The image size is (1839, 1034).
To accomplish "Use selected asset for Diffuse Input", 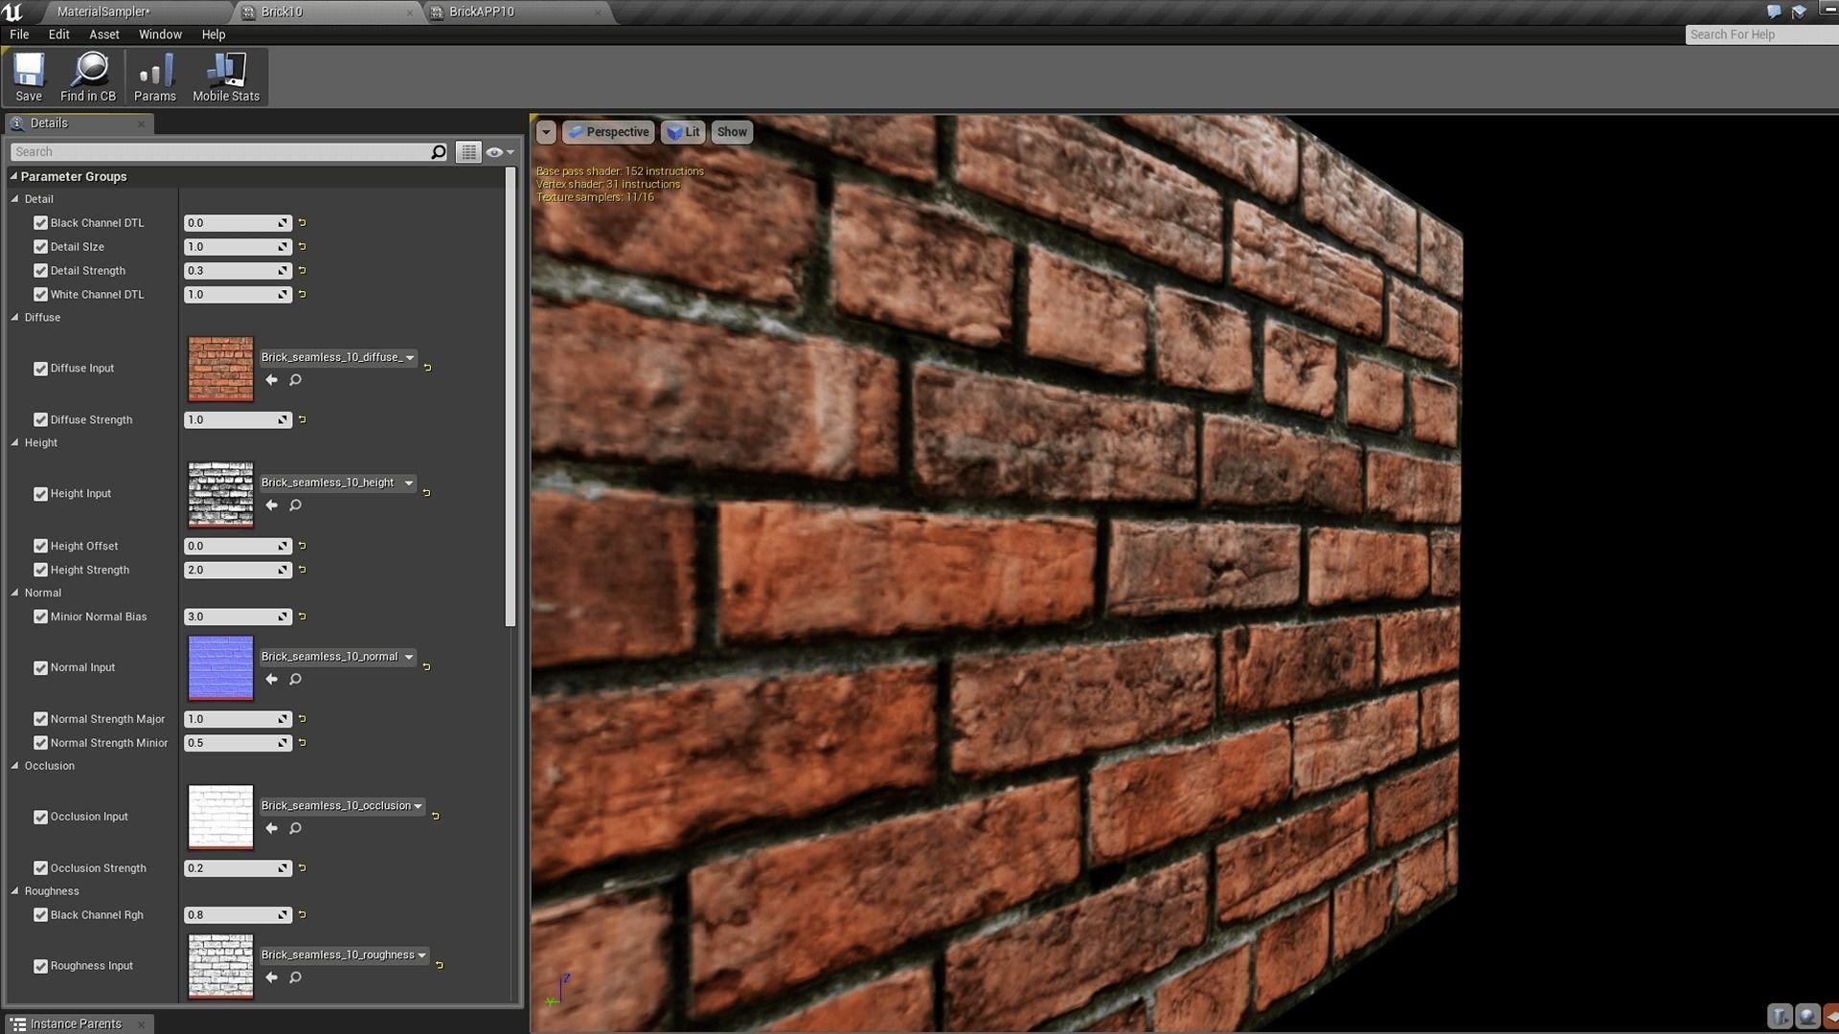I will (x=271, y=380).
